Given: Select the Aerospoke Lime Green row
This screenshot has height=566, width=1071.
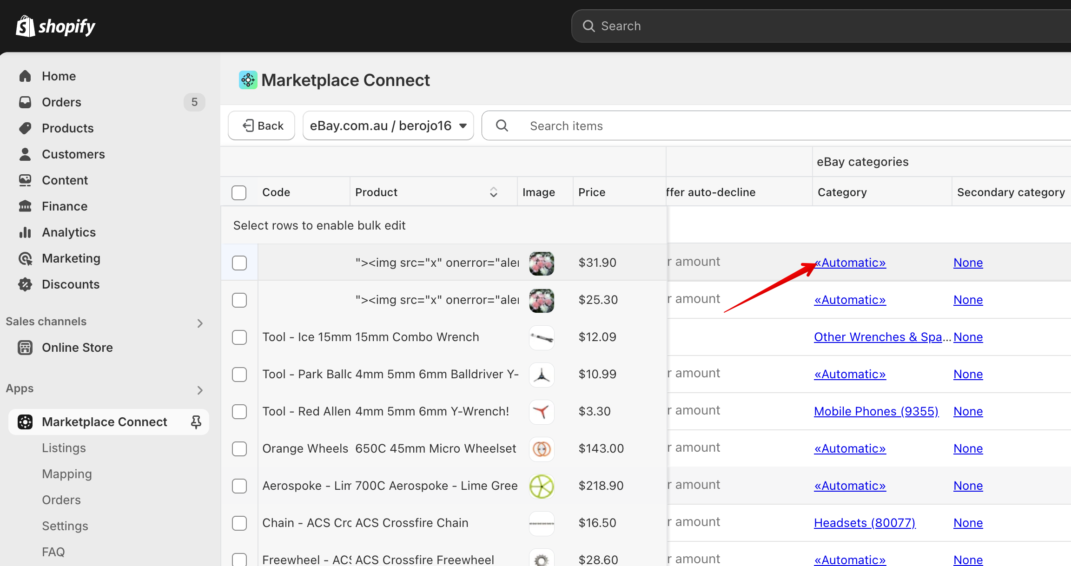Looking at the screenshot, I should point(239,486).
